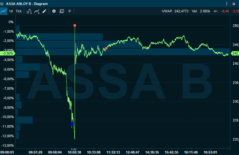Select the red marker on the line near 11:32
Screen dimensions: 239x155
(106, 48)
